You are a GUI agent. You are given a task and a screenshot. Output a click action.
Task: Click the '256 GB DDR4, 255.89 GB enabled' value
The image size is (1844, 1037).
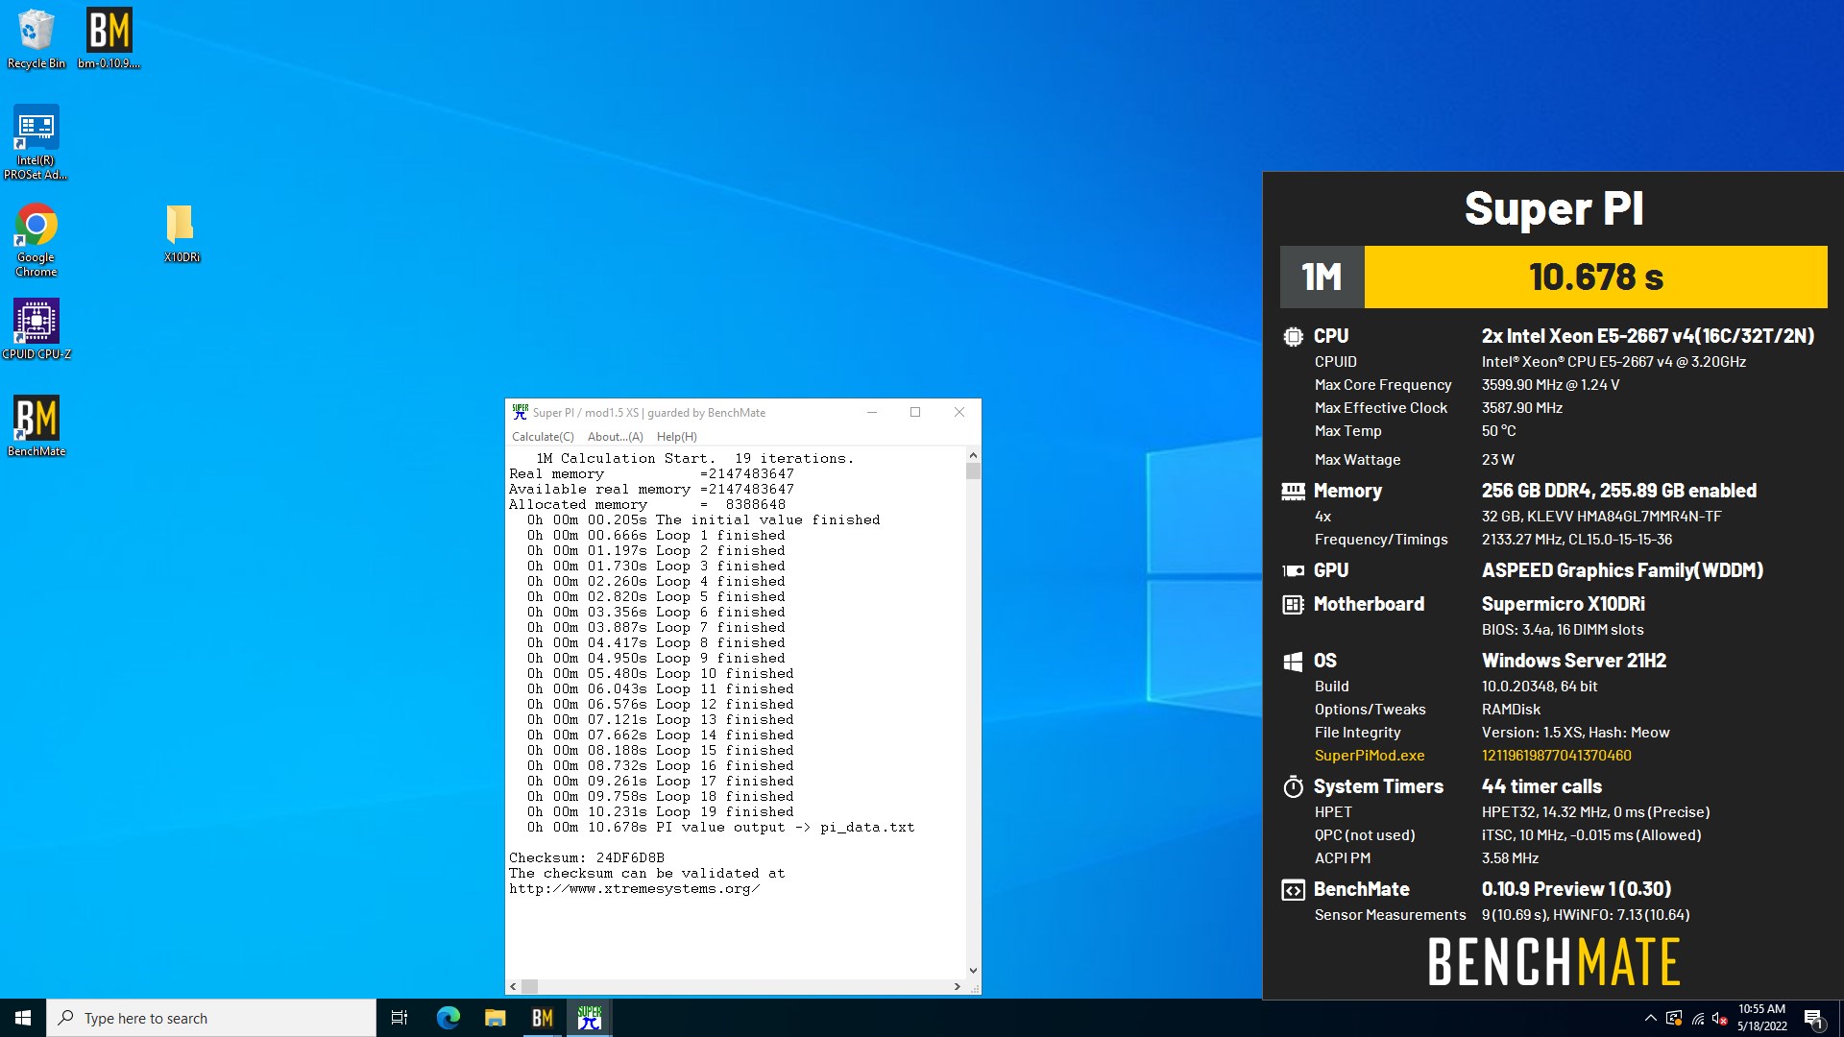(x=1618, y=491)
